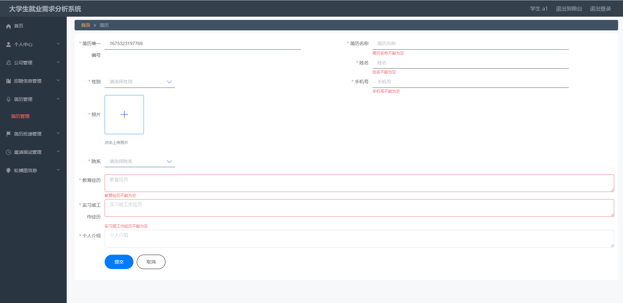This screenshot has height=303, width=623.
Task: Click the 个人介绍 text area
Action: pos(359,239)
